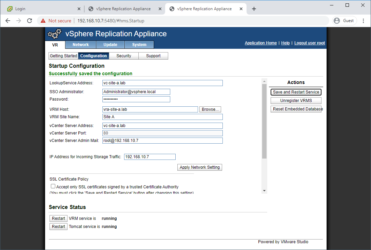
Task: Open the Help link
Action: (x=285, y=43)
